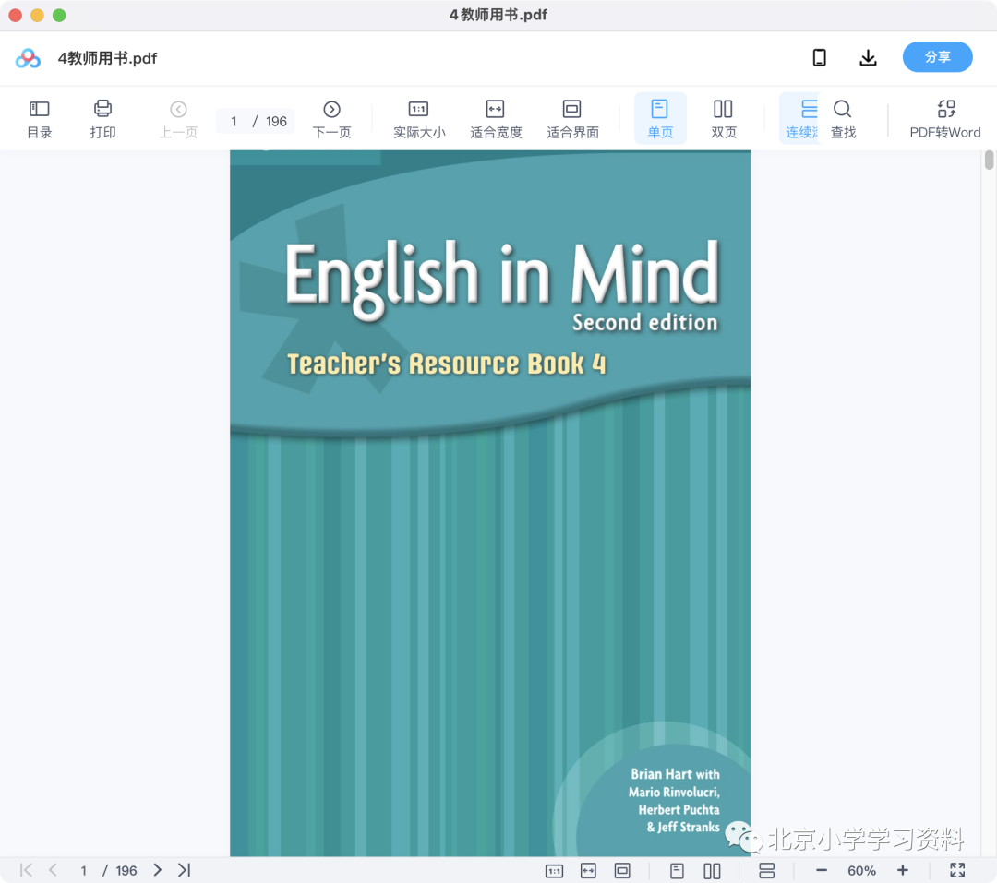Choose 适合宽度 fit width in the toolbar
997x883 pixels.
(x=496, y=119)
